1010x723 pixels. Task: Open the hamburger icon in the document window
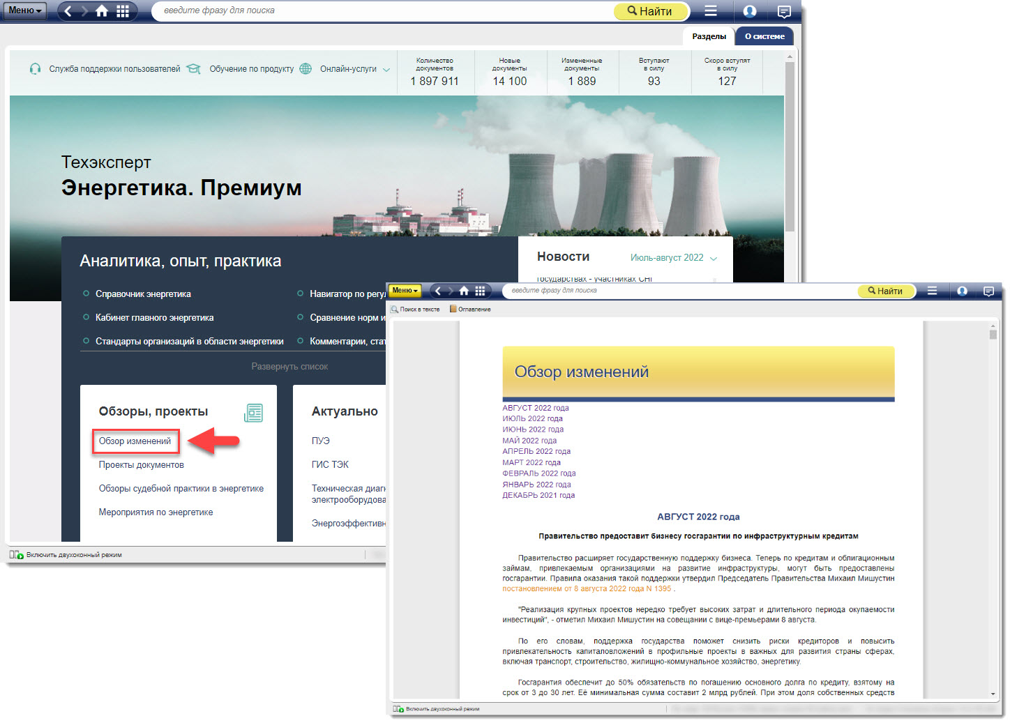pyautogui.click(x=932, y=291)
